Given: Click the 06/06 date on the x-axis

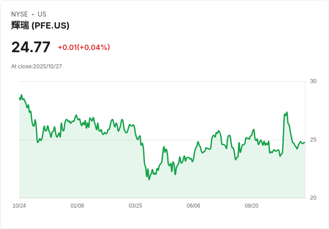Looking at the screenshot, I should (194, 206).
